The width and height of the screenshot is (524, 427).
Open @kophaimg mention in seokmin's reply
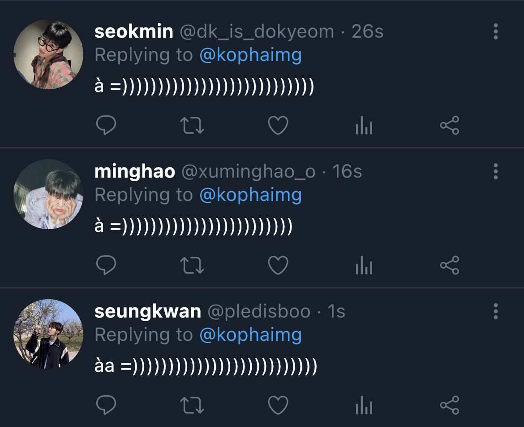[251, 56]
